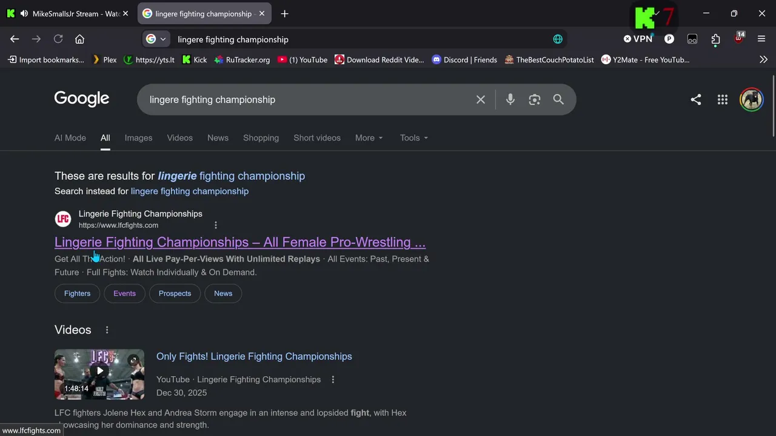Mute audio on the MikeSmallsJr Stream tab
This screenshot has height=436, width=776.
24,13
